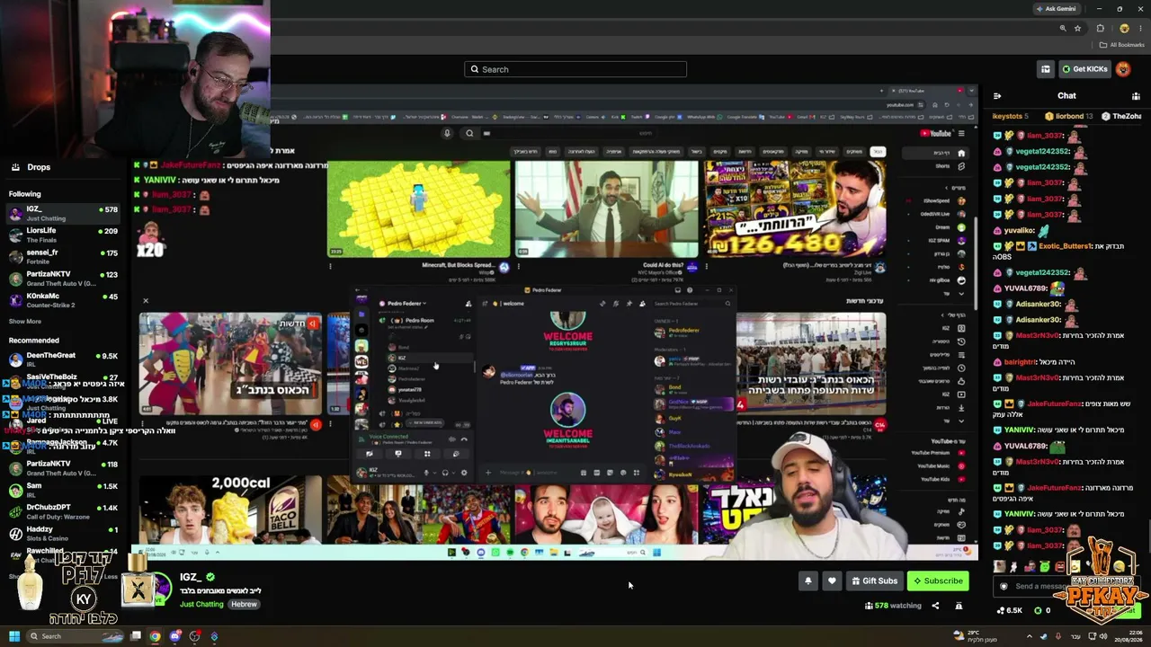The width and height of the screenshot is (1151, 647).
Task: Click the yuvaliko username in chat
Action: [x=1019, y=230]
